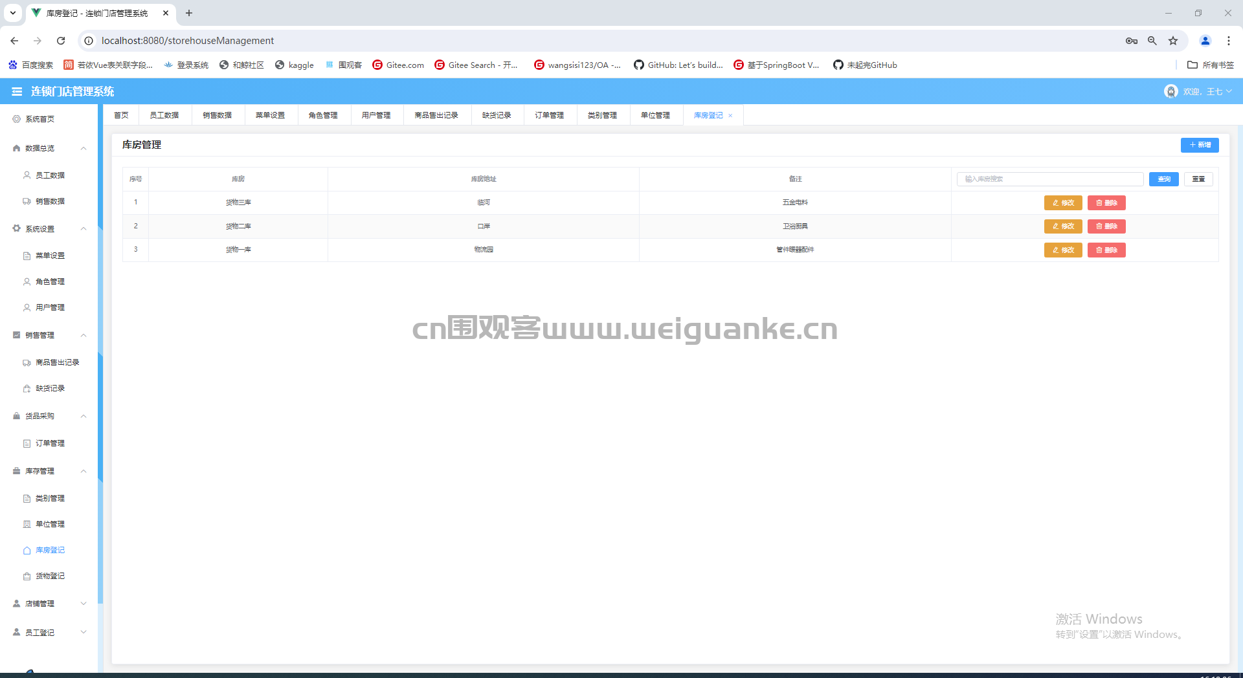
Task: Click the 商品售出记录 sidebar icon
Action: [27, 362]
